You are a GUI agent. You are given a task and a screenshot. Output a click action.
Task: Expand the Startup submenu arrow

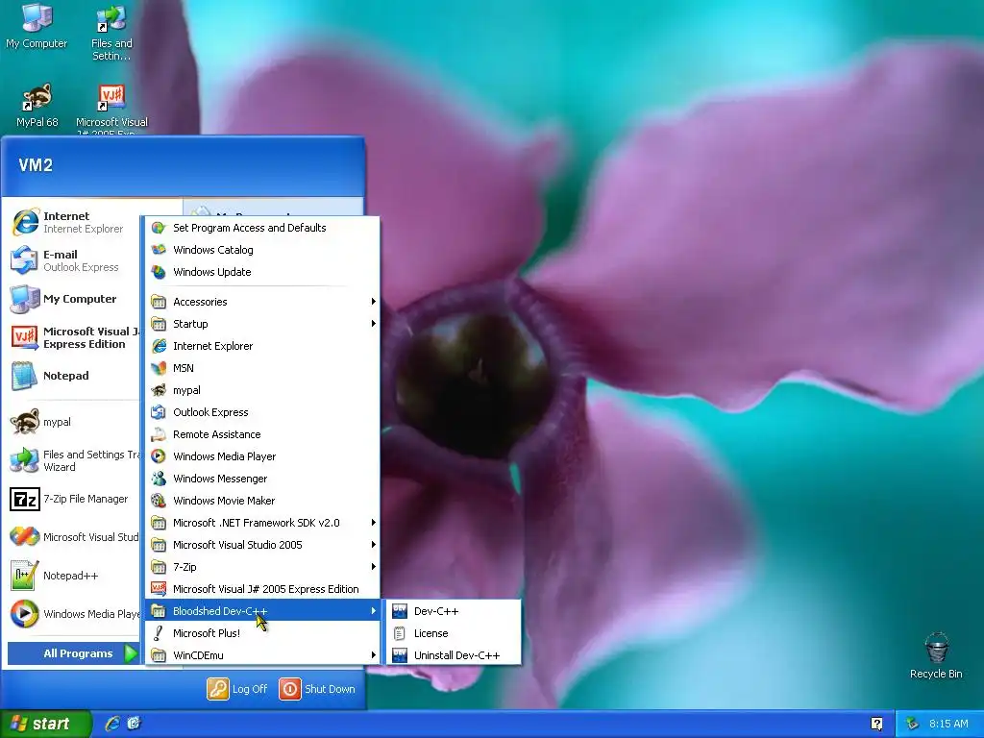(x=374, y=324)
